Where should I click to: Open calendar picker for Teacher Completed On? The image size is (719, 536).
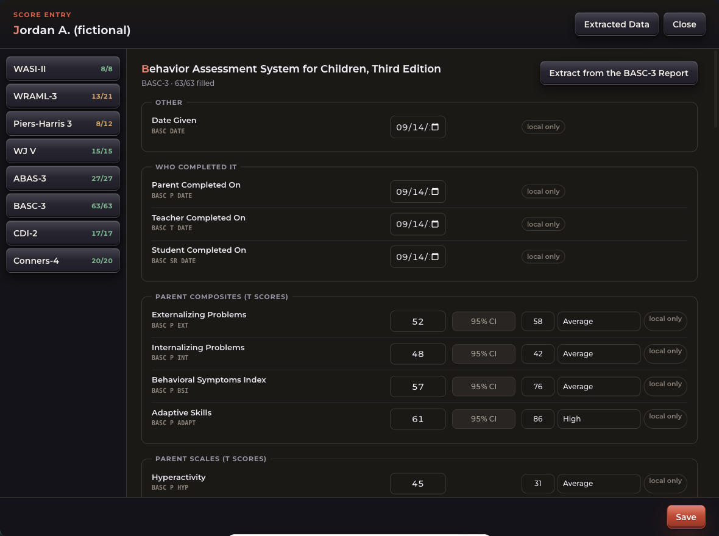point(435,224)
